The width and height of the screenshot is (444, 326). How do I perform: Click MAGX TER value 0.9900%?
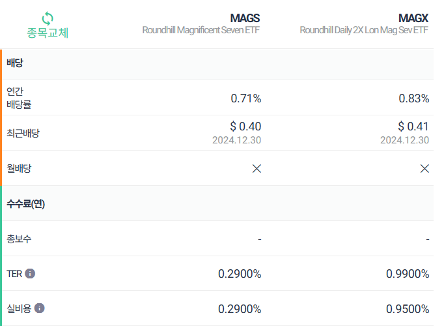click(408, 274)
